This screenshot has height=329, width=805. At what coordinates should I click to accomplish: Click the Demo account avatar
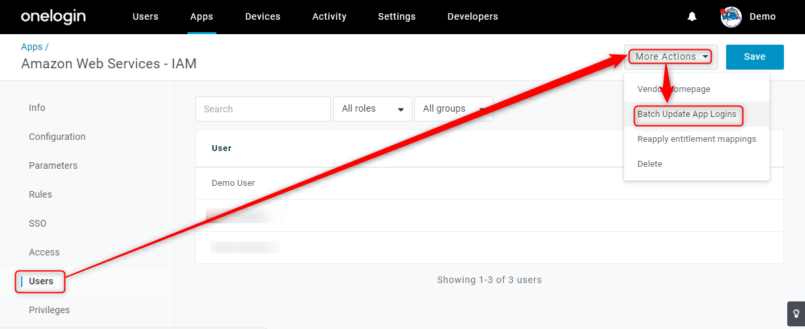point(731,17)
